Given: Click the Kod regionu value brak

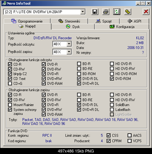Looking at the screenshot, I should [49, 141].
